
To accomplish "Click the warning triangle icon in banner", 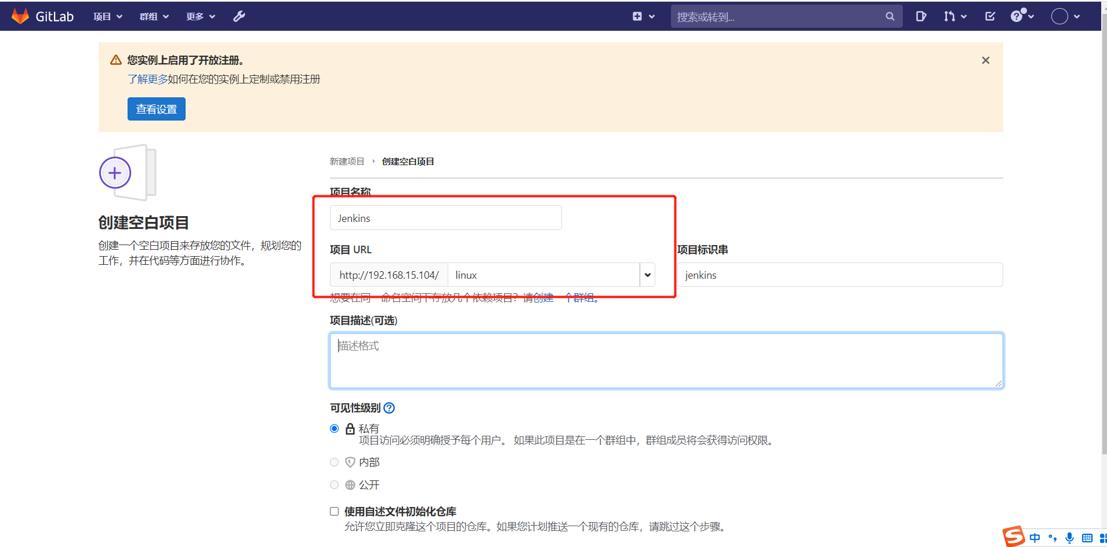I will 116,60.
